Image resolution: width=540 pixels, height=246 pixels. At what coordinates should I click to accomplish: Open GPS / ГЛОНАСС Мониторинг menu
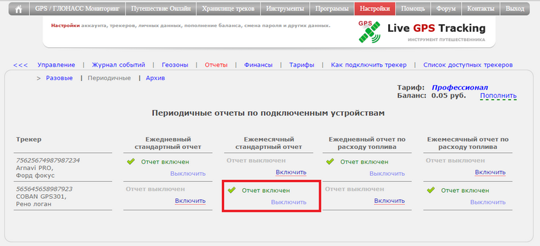(x=78, y=9)
